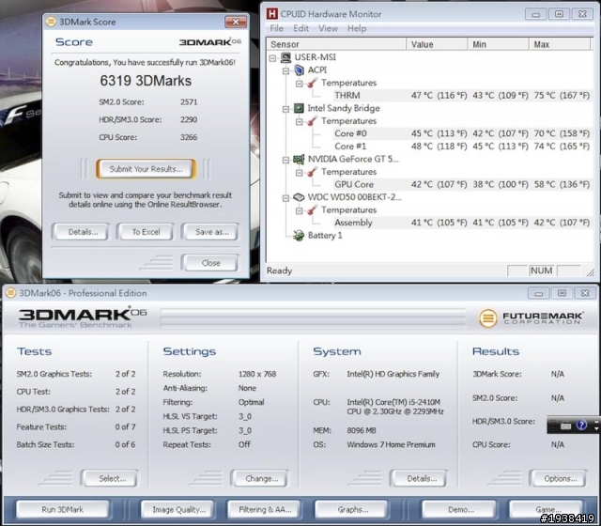This screenshot has height=526, width=601.
Task: Click Intel Sandy Bridge Temperatures thermometer icon
Action: [x=313, y=121]
